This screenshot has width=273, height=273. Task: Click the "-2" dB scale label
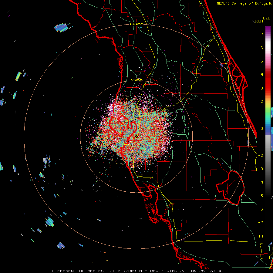pos(261,156)
